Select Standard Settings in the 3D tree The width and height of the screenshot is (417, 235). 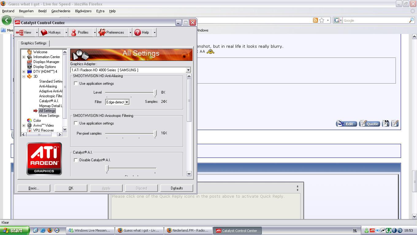(51, 81)
